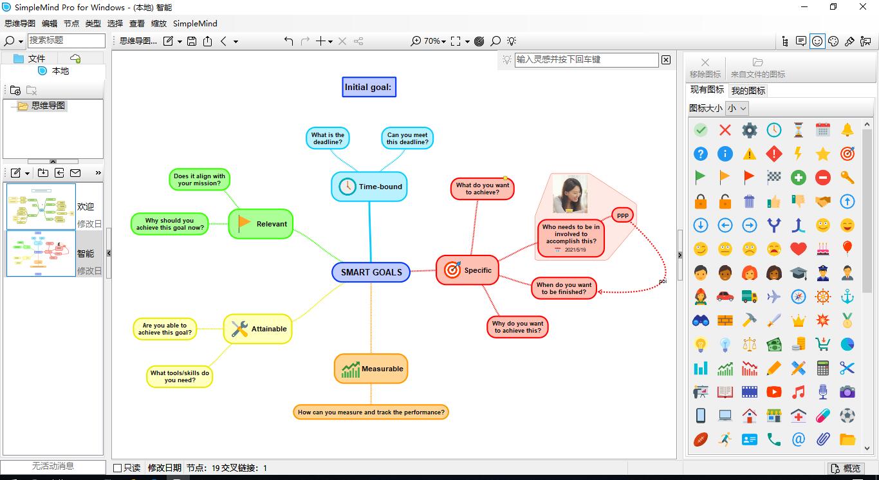Open the 节点 menu

pyautogui.click(x=71, y=23)
